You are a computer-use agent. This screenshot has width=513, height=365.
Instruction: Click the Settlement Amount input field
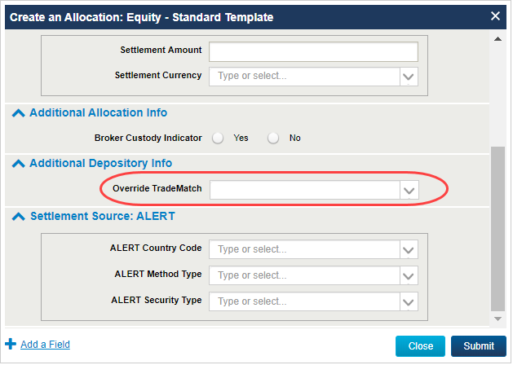click(x=313, y=51)
